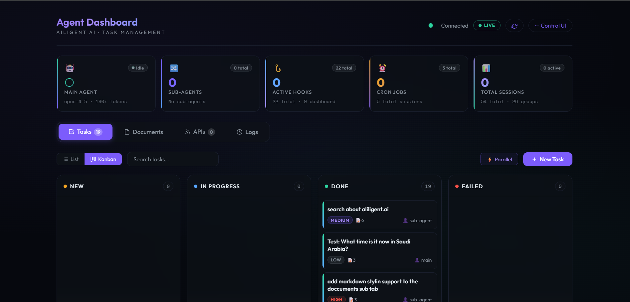Image resolution: width=630 pixels, height=302 pixels.
Task: Click the LIVE status badge
Action: (x=487, y=25)
